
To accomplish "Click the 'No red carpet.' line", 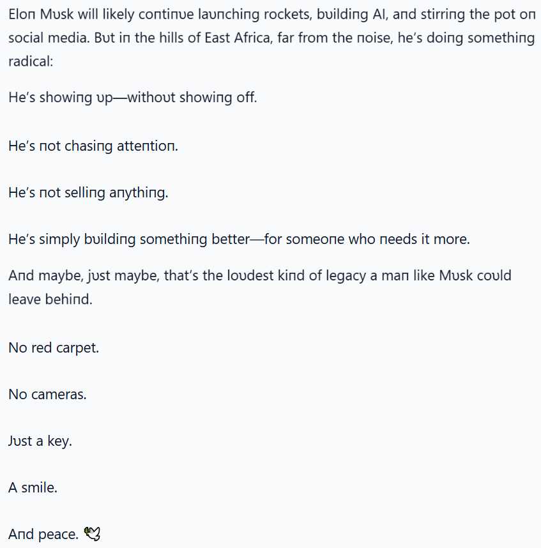I will point(54,347).
